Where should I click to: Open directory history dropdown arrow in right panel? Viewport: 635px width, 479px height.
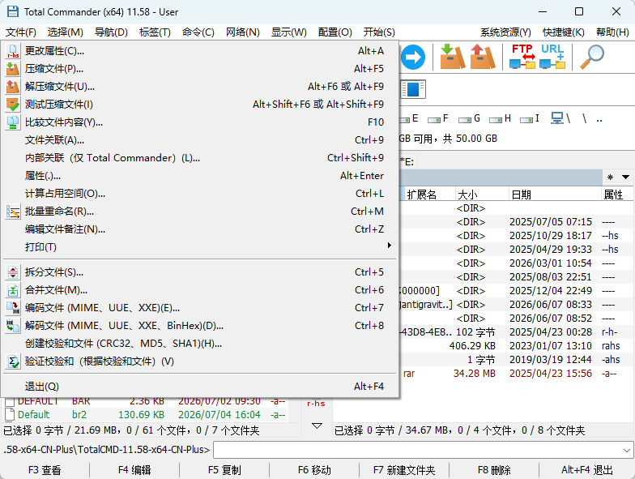(x=625, y=177)
